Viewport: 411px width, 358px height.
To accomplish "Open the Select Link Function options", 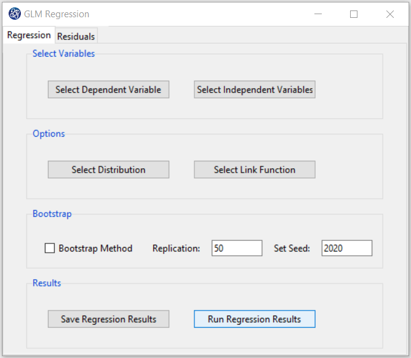I will tap(255, 169).
